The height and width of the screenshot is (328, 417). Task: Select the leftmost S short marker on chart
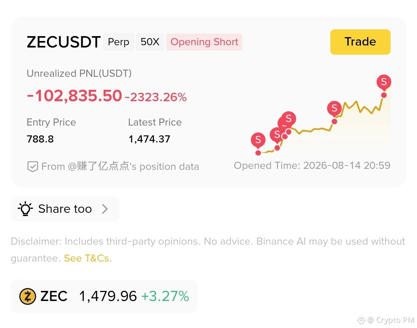258,140
